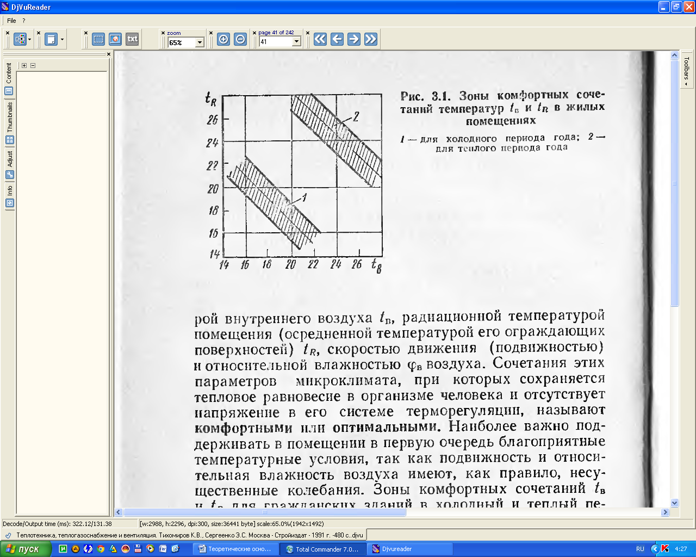696x557 pixels.
Task: Click the txt text layer button
Action: pyautogui.click(x=132, y=39)
